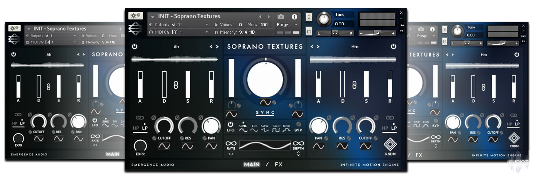The width and height of the screenshot is (533, 177).
Task: Click left RES sine modulation shape box
Action: click(188, 146)
